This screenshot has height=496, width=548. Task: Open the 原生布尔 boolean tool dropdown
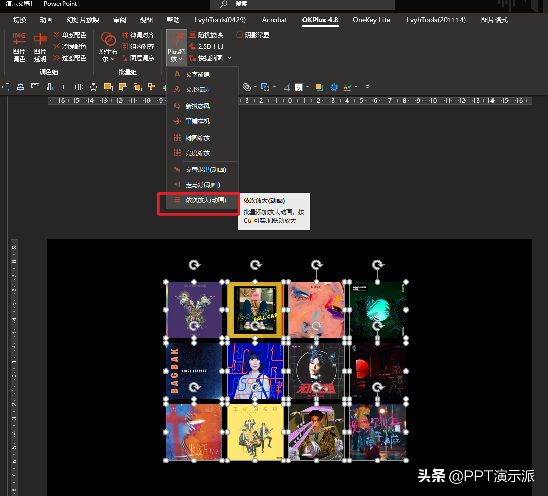pyautogui.click(x=108, y=47)
